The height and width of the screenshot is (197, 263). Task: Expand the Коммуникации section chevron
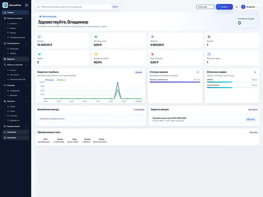pos(27,126)
